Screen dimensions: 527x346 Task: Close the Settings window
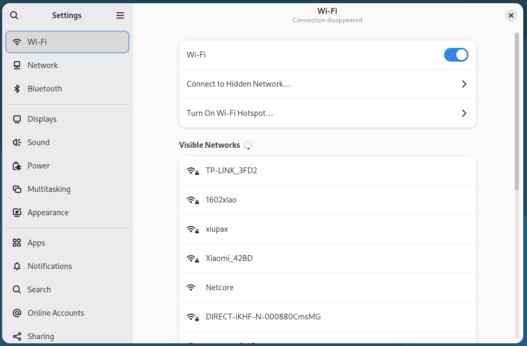511,15
